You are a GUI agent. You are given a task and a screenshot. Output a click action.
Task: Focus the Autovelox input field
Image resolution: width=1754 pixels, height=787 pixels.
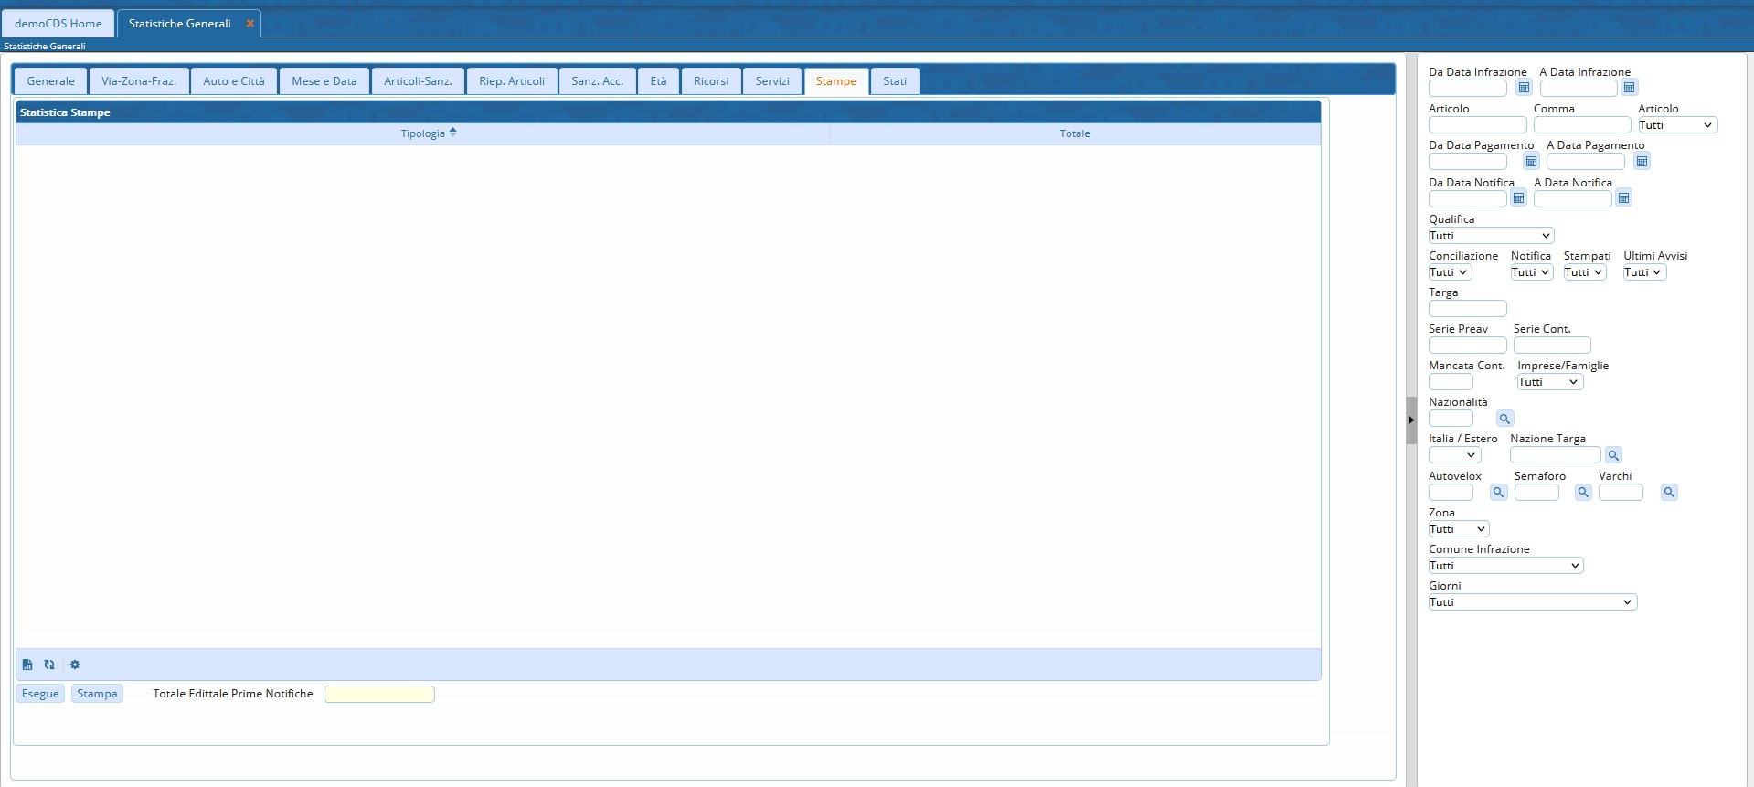click(1451, 493)
